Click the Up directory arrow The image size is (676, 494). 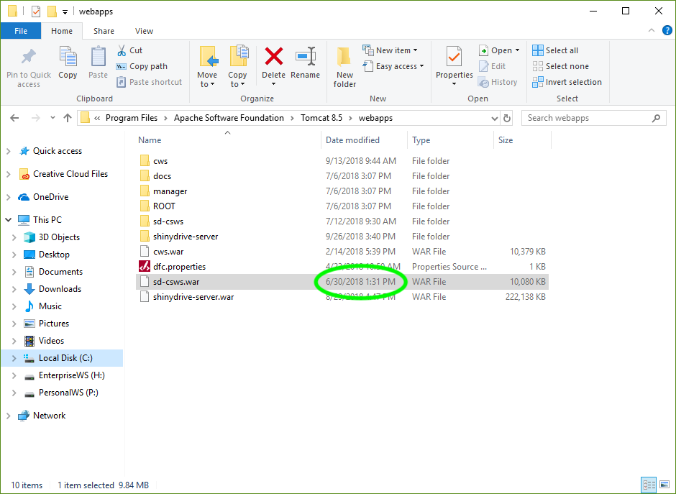click(68, 118)
